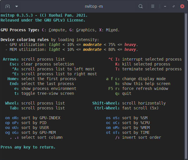Screen dimensions: 188x160
Task: Click the 'Arrows:' key label
Action: click(11, 59)
